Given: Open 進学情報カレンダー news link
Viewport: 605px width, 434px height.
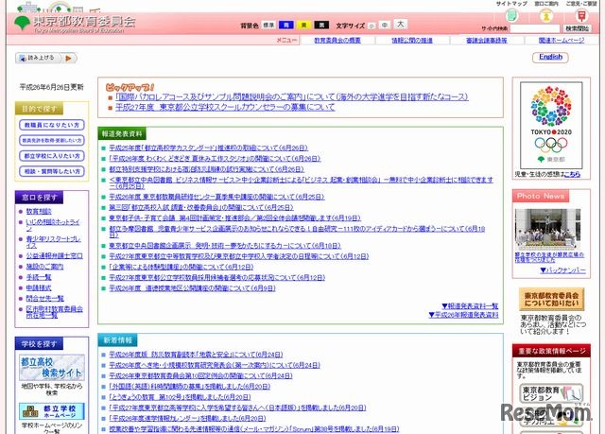Looking at the screenshot, I should (x=187, y=418).
